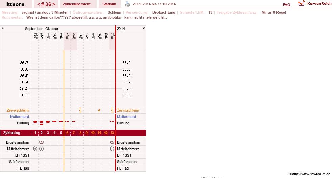The height and width of the screenshot is (178, 332).
Task: Click the 'f' cervical mucus mark on day 11
Action: point(99,111)
